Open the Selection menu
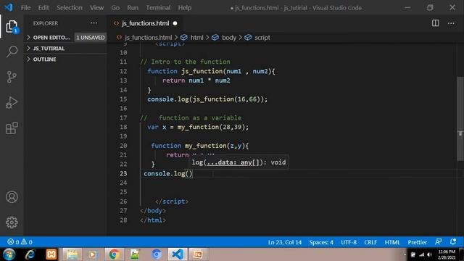This screenshot has width=464, height=261. coord(70,7)
